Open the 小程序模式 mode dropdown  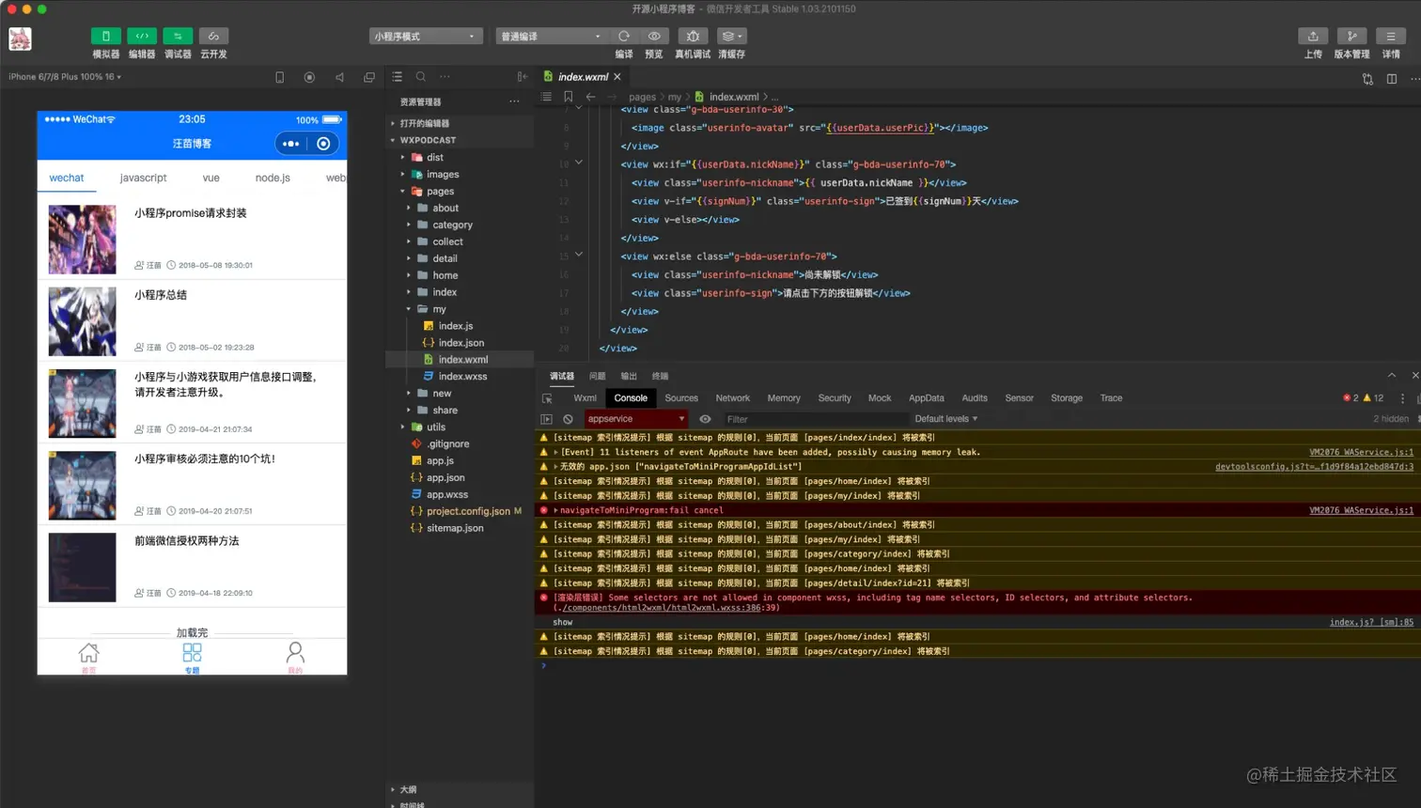coord(426,37)
